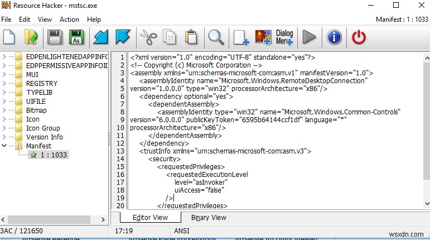Add an image resource with flower icon
Screen dimensions: 430x240
[263, 37]
